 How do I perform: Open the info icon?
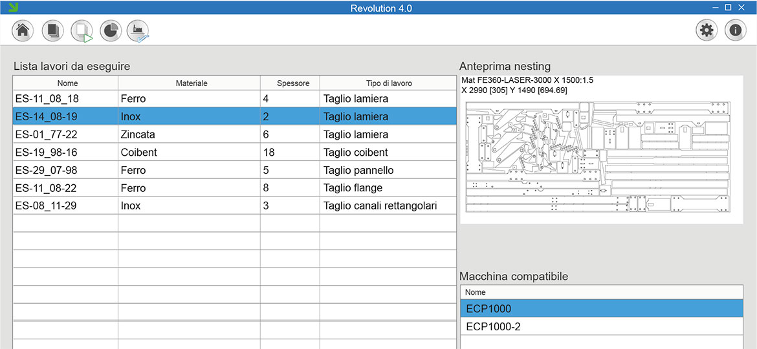point(735,31)
